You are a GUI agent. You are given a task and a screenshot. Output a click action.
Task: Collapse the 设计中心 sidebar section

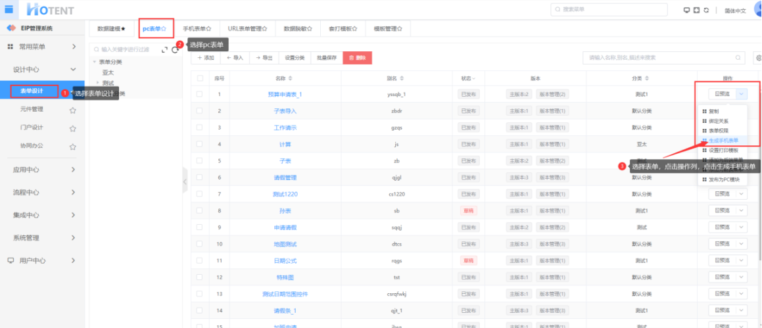pos(74,70)
